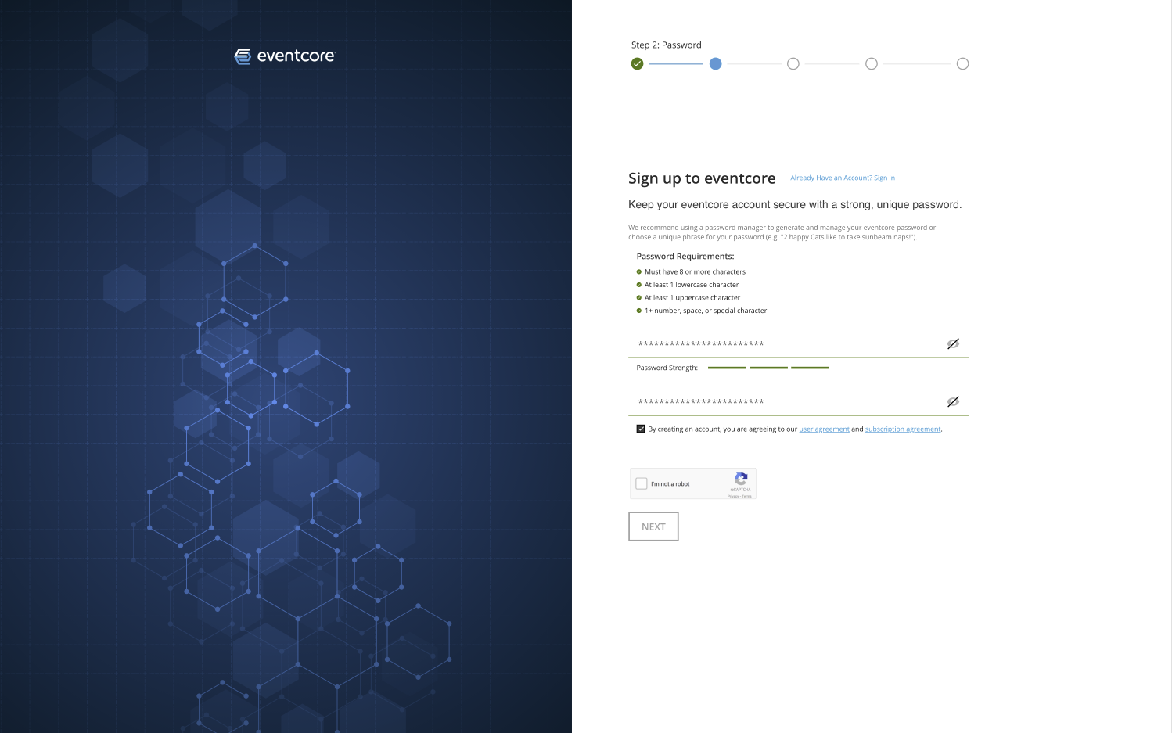Open the reCAPTCHA Privacy link
Image resolution: width=1172 pixels, height=733 pixels.
point(733,496)
